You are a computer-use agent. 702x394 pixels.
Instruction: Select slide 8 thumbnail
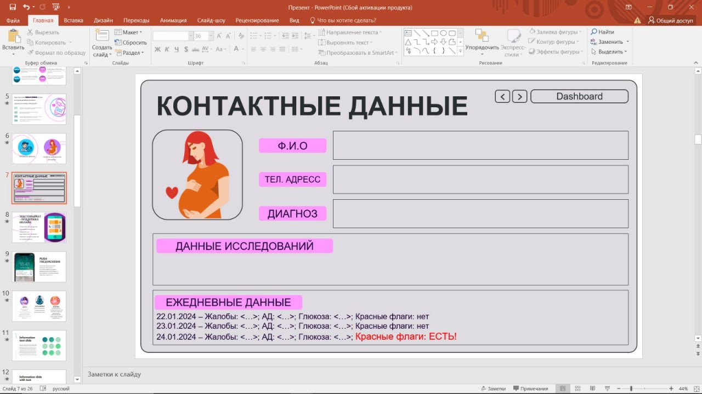(39, 227)
